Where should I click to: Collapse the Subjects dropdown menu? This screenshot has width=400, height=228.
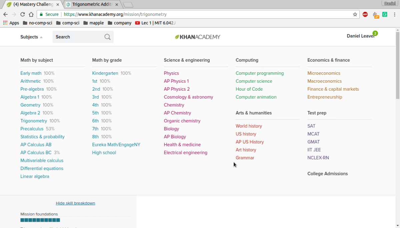pyautogui.click(x=31, y=37)
